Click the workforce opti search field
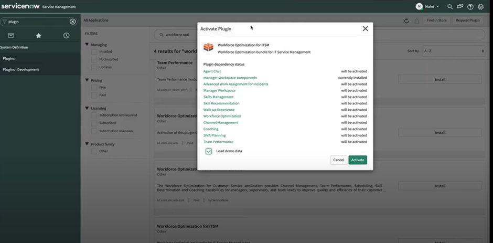 [x=319, y=35]
